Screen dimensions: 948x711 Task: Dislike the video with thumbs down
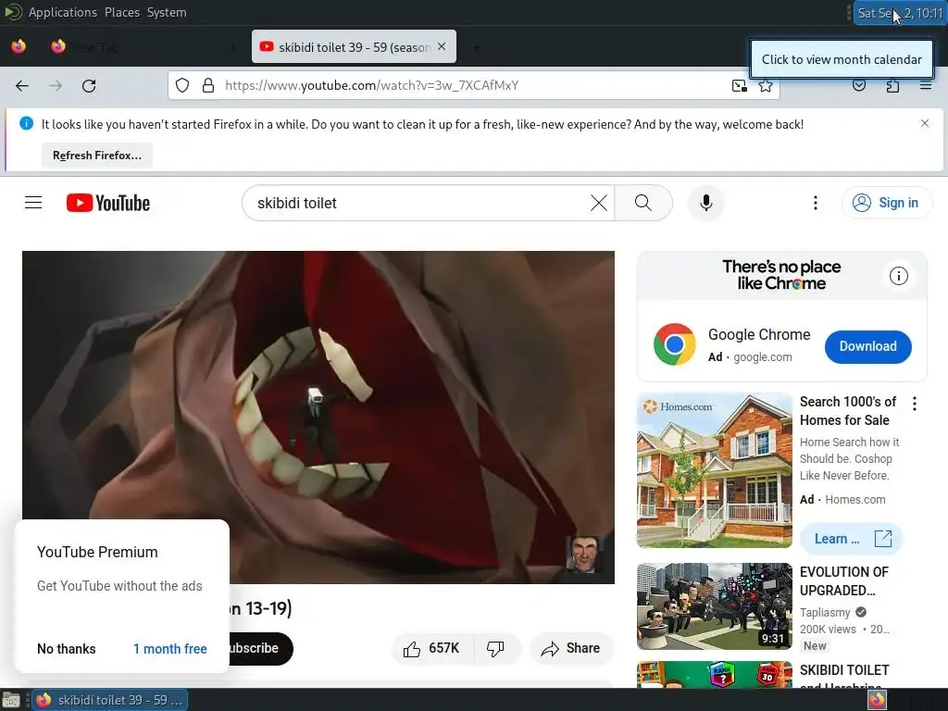click(x=496, y=649)
